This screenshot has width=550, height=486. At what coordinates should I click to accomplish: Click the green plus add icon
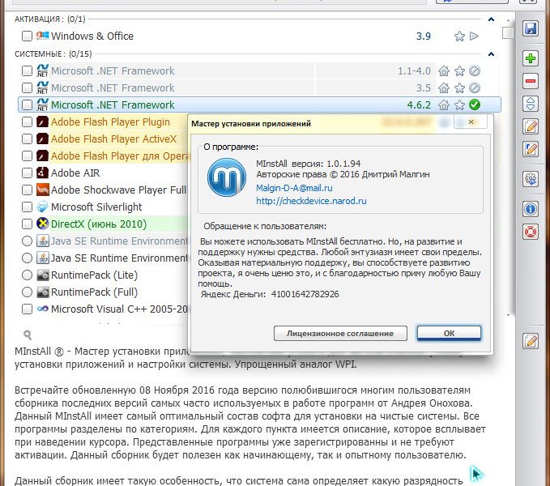tap(531, 58)
